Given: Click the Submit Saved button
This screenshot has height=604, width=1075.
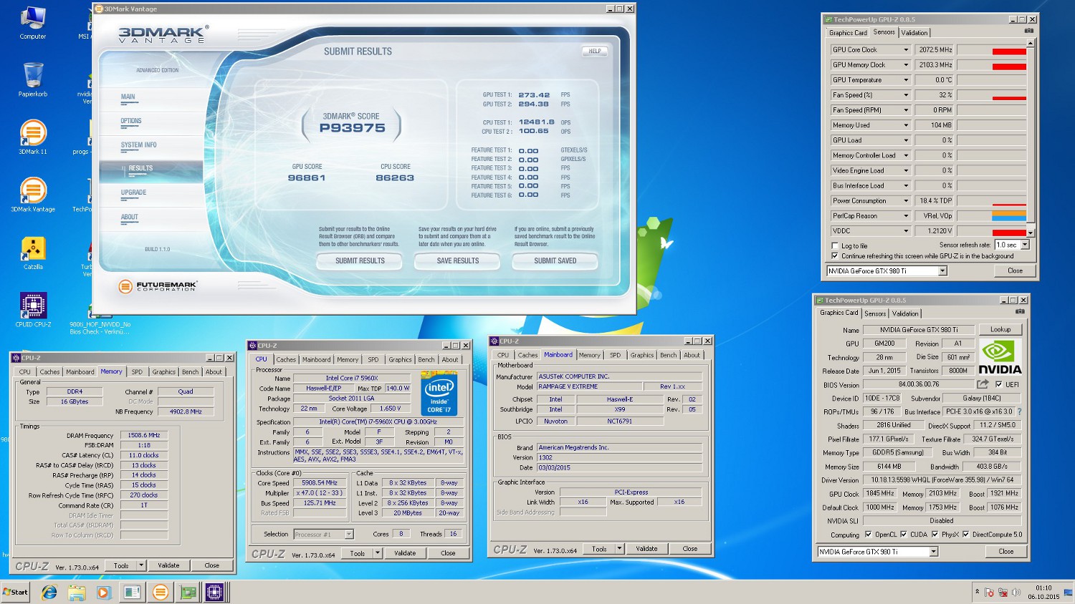Looking at the screenshot, I should click(x=555, y=261).
